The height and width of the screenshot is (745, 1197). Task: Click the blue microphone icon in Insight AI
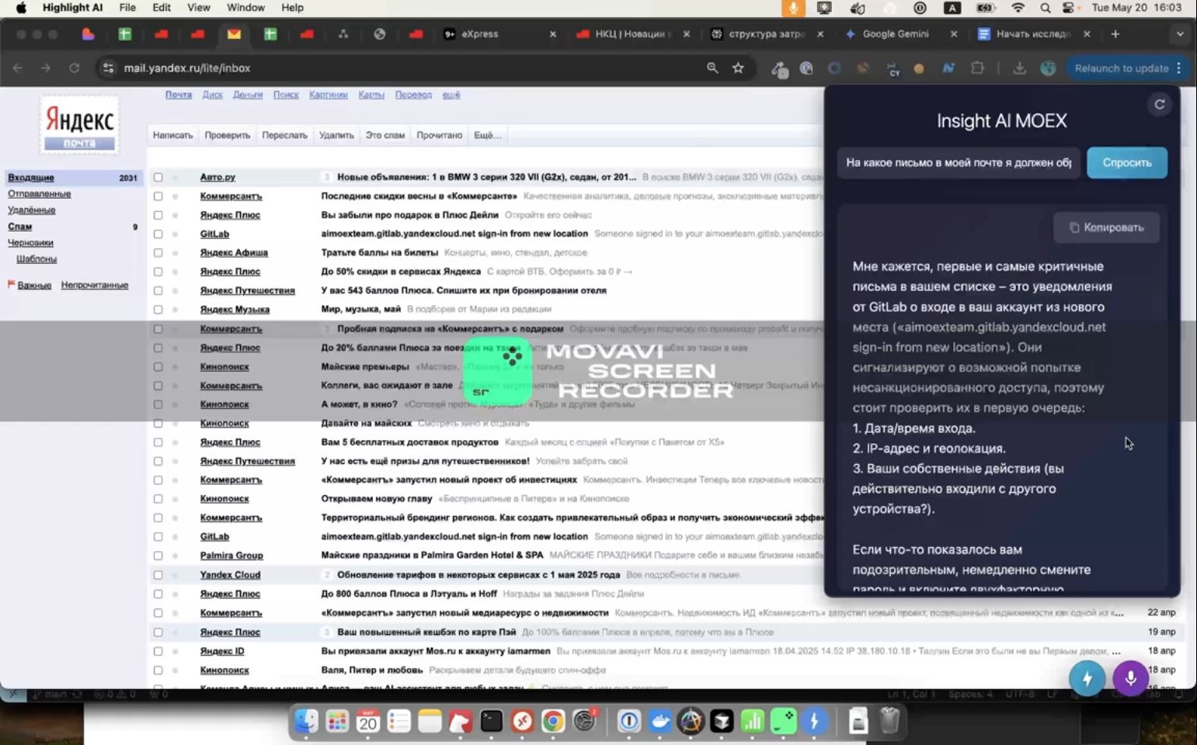pyautogui.click(x=1130, y=678)
